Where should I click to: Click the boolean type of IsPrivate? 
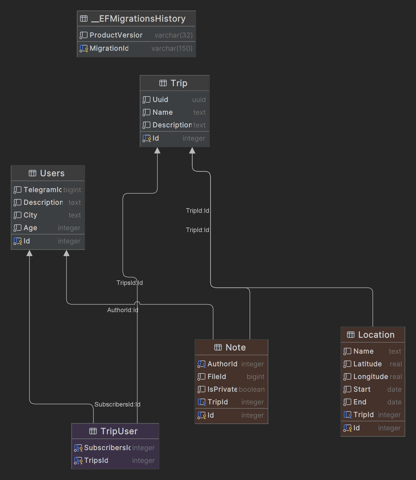pyautogui.click(x=252, y=389)
